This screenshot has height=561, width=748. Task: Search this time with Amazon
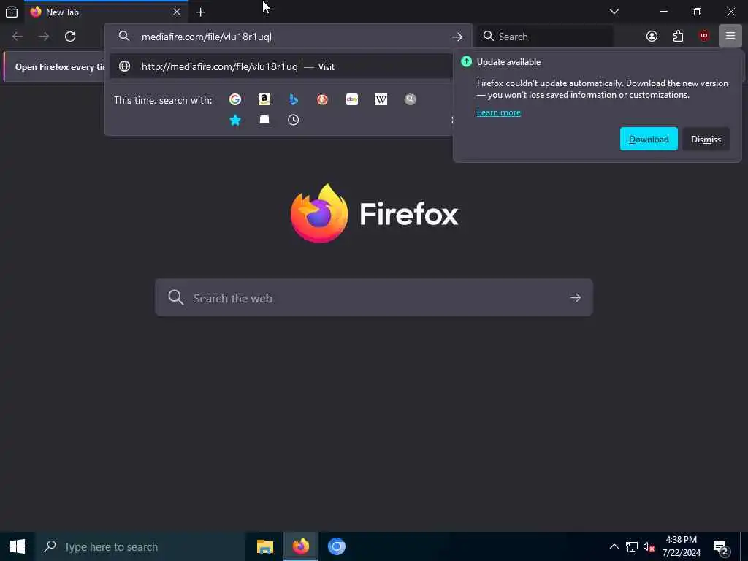264,99
